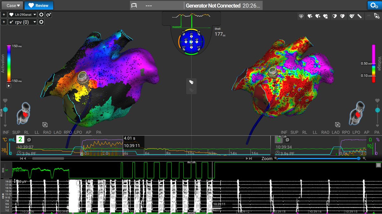Screen dimensions: 382x214
Task: Select the heart-pencil map edit icon
Action: pos(352,16)
